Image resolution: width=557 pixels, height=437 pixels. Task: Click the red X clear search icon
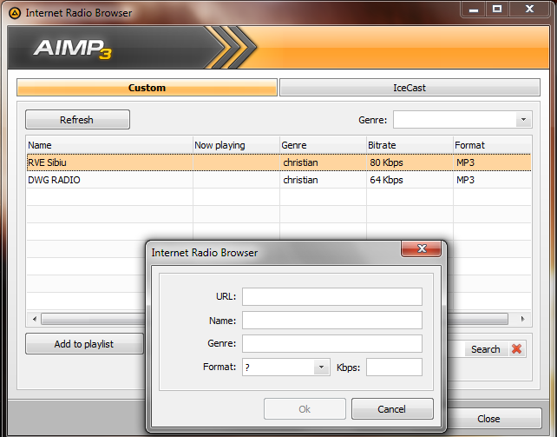(x=517, y=348)
